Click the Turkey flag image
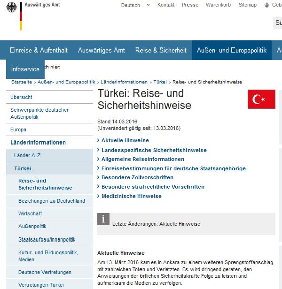Screen dimensions: 282x289 point(261,99)
